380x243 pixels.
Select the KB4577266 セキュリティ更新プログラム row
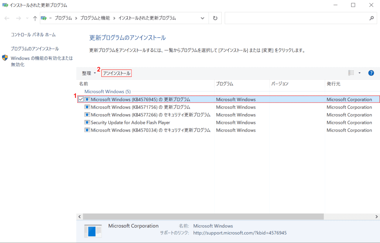pyautogui.click(x=229, y=115)
